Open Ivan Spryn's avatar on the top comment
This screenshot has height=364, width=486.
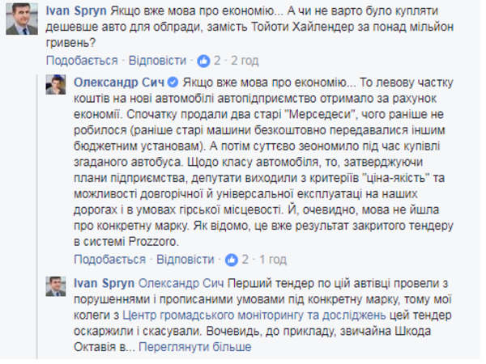[22, 19]
